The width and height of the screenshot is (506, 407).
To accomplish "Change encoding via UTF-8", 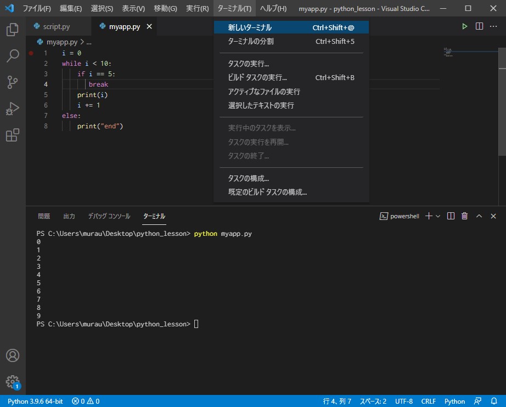I will point(404,401).
